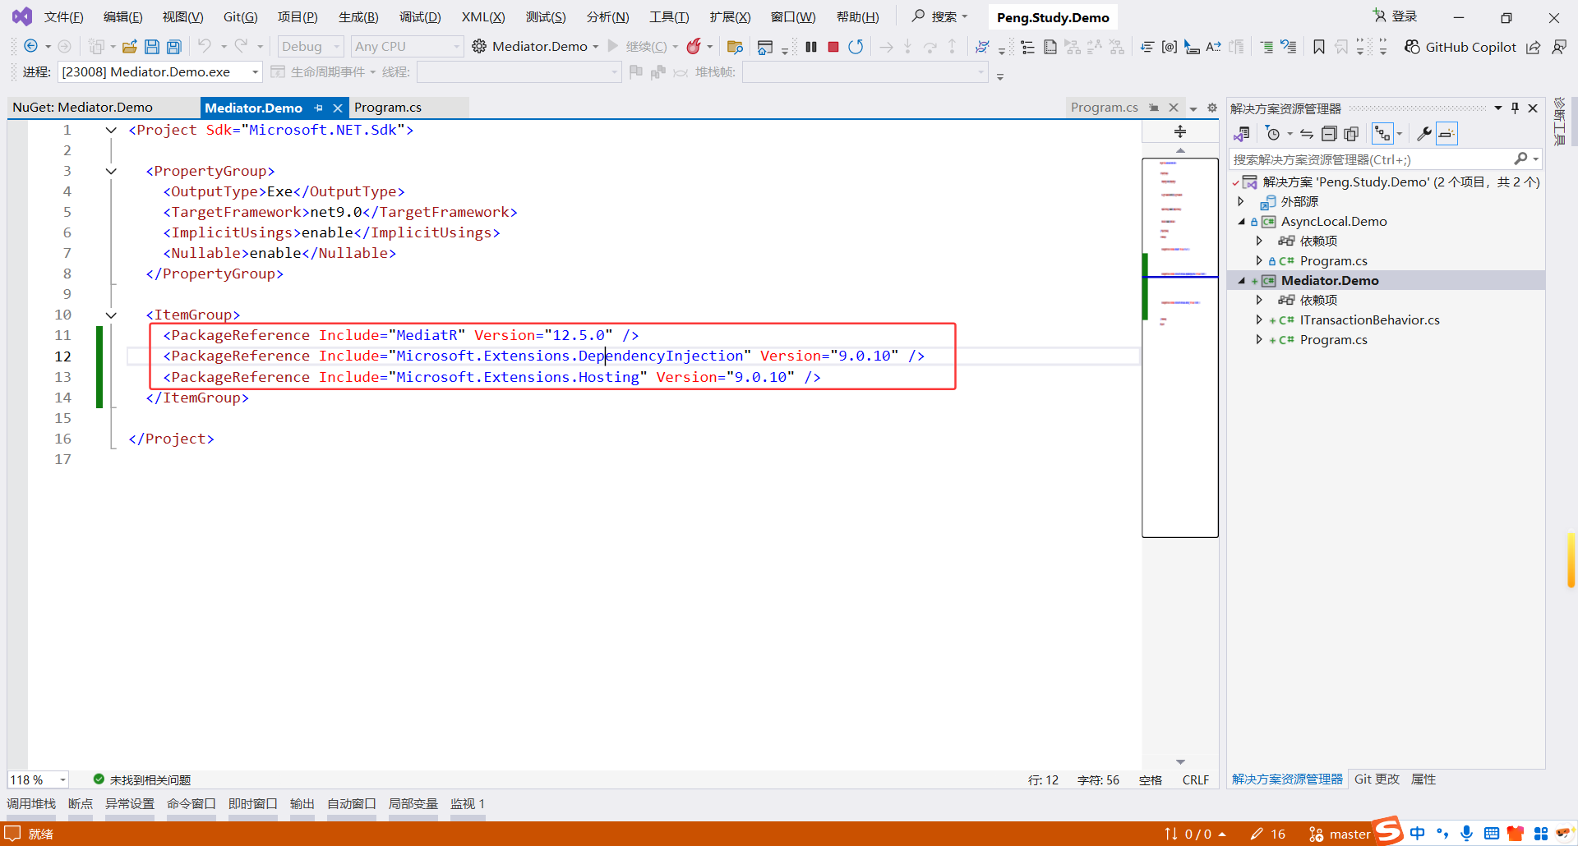Viewport: 1578px width, 846px height.
Task: Open the Any CPU platform dropdown
Action: coord(408,47)
